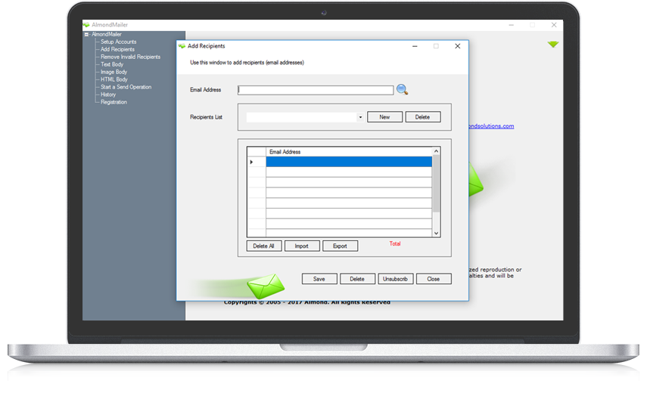Collapse the AlmondMailer tree root node
Screen dimensions: 647x393
coord(86,35)
